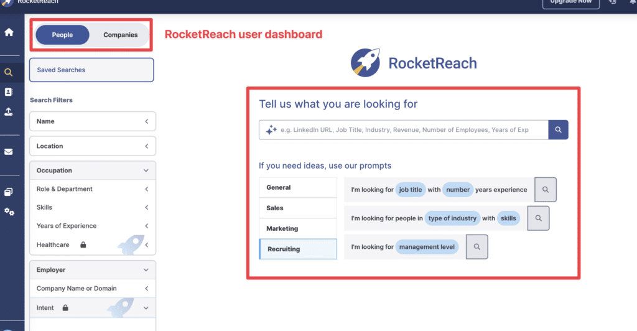
Task: Click the job title prompt chip
Action: (x=411, y=190)
